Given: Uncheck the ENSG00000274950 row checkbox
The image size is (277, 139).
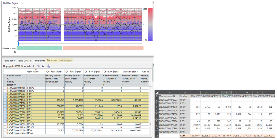Looking at the screenshot, I should pos(5,106).
